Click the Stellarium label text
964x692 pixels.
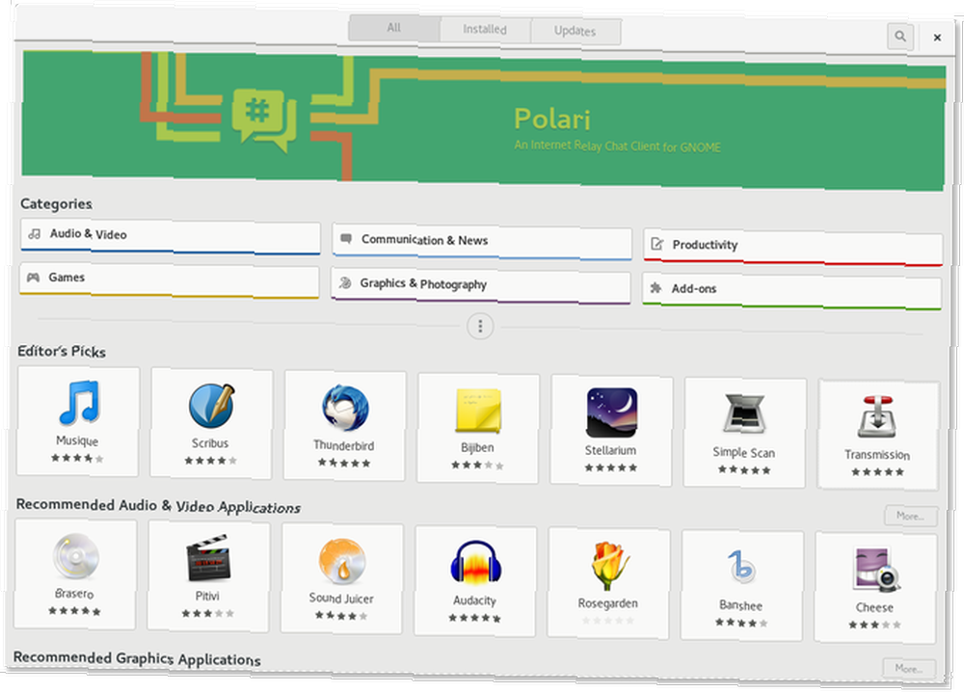click(x=610, y=450)
